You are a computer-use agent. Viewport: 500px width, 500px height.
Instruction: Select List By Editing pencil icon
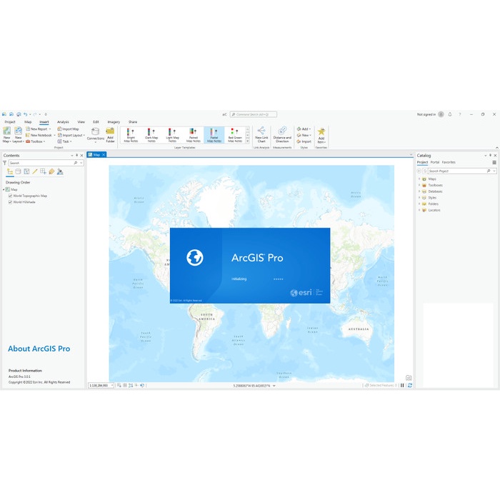(x=35, y=171)
